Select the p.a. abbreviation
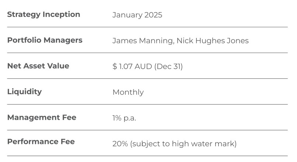 (x=130, y=118)
